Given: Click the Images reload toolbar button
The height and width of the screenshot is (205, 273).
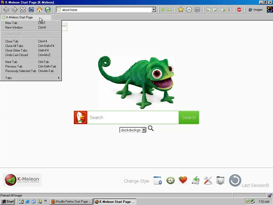Looking at the screenshot, I should [x=256, y=10].
